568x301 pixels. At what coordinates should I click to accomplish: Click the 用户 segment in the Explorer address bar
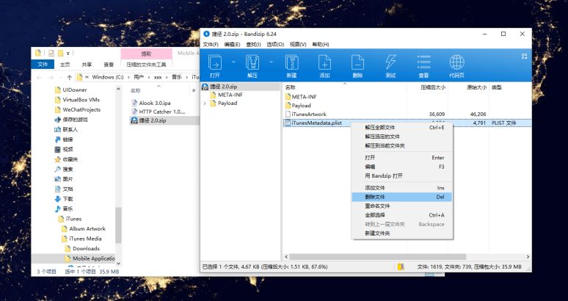(139, 77)
